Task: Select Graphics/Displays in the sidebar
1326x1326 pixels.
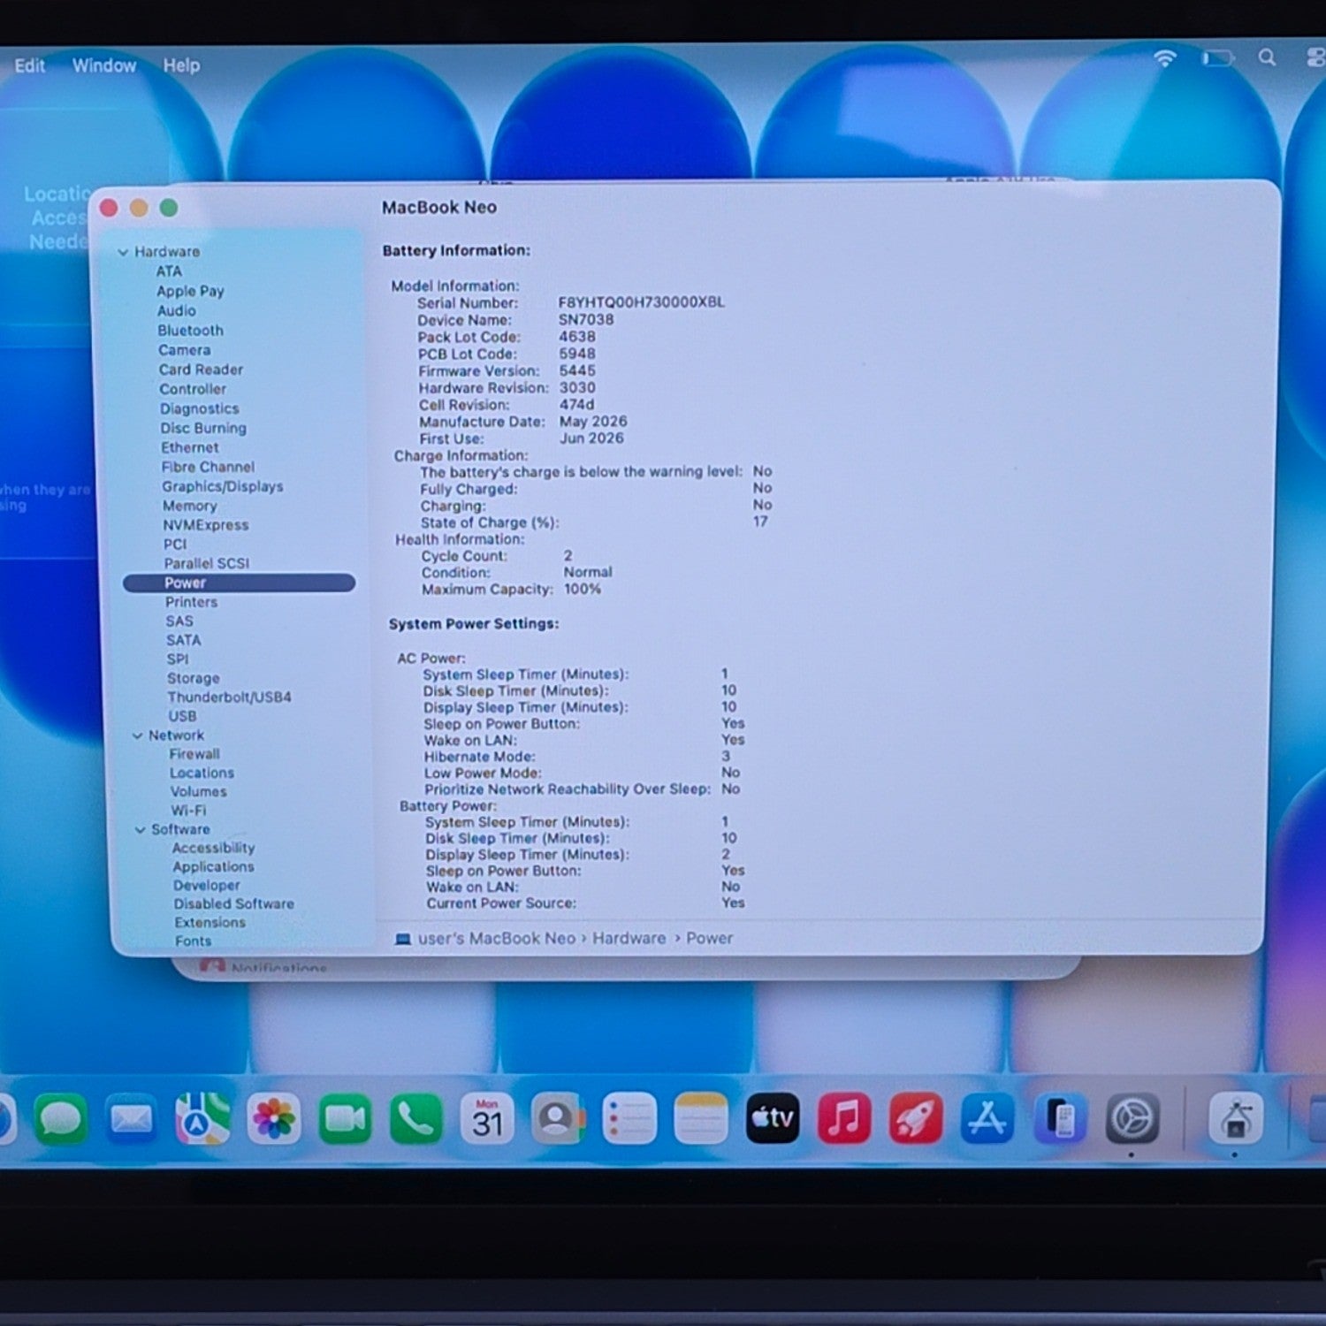Action: [x=223, y=486]
